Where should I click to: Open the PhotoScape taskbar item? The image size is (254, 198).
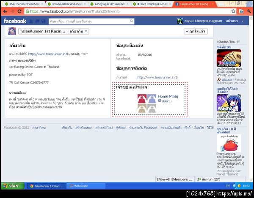[86, 186]
